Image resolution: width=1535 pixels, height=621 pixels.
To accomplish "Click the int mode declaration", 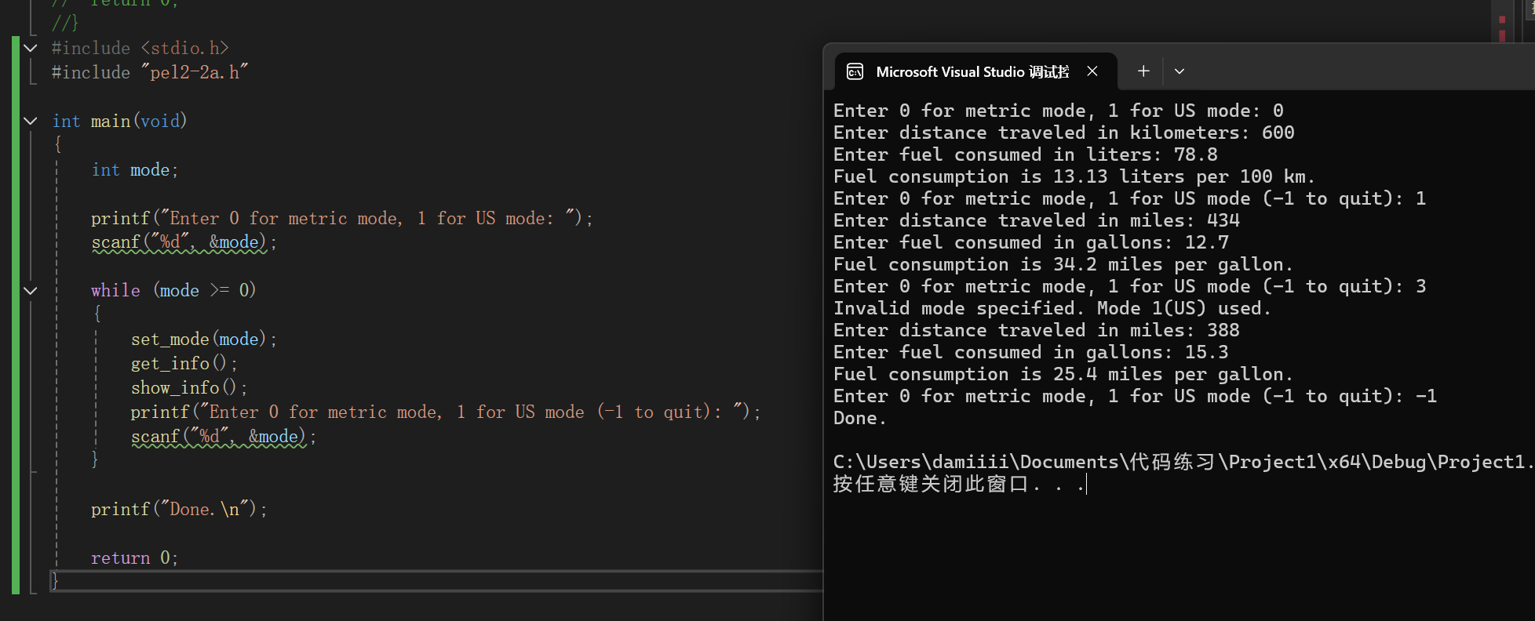I will (135, 170).
